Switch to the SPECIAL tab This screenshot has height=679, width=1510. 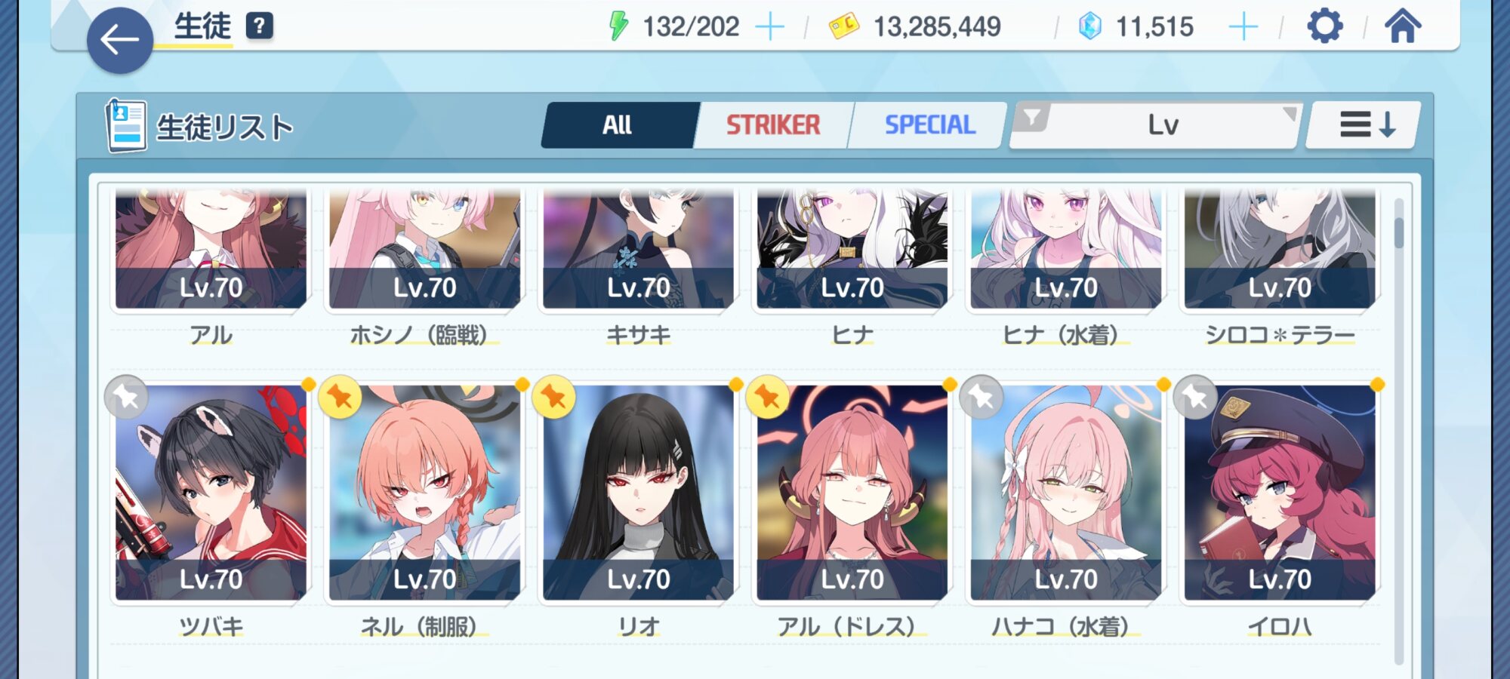pyautogui.click(x=929, y=125)
